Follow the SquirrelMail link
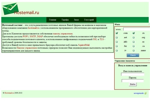Image resolution: width=150 pixels, height=112 pixels. click(84, 45)
